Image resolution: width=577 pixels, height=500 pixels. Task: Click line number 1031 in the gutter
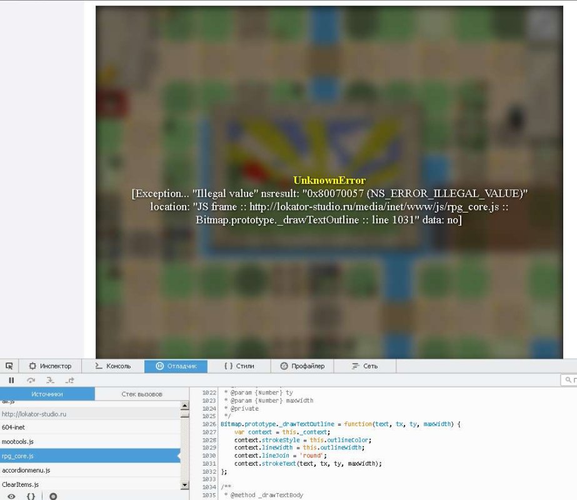click(209, 464)
